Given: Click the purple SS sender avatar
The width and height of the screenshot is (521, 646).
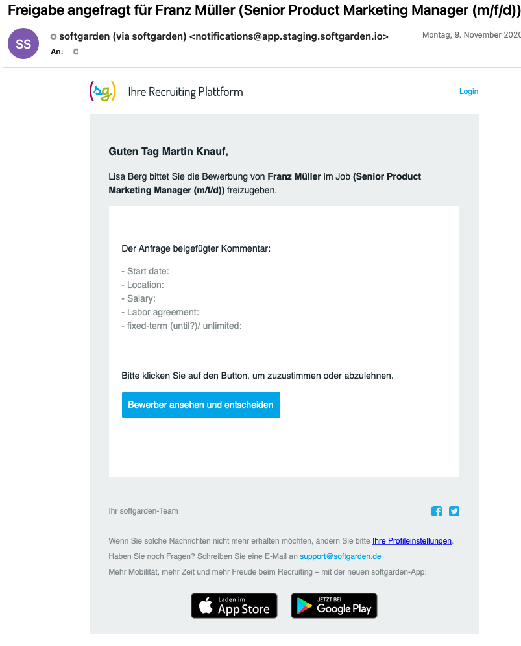Looking at the screenshot, I should (23, 43).
